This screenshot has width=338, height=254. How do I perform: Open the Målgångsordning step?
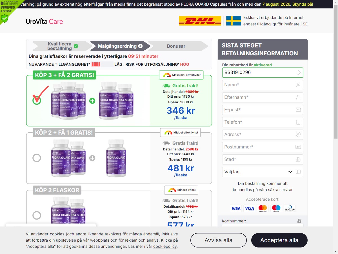120,46
